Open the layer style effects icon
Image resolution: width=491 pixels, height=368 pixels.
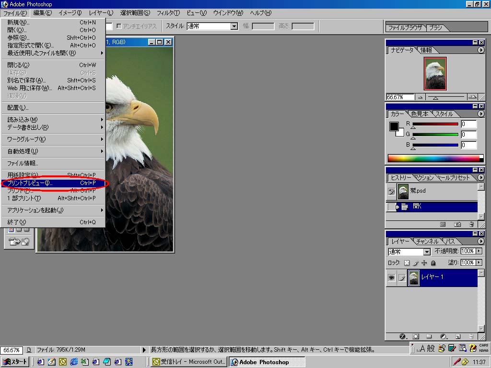(x=402, y=336)
